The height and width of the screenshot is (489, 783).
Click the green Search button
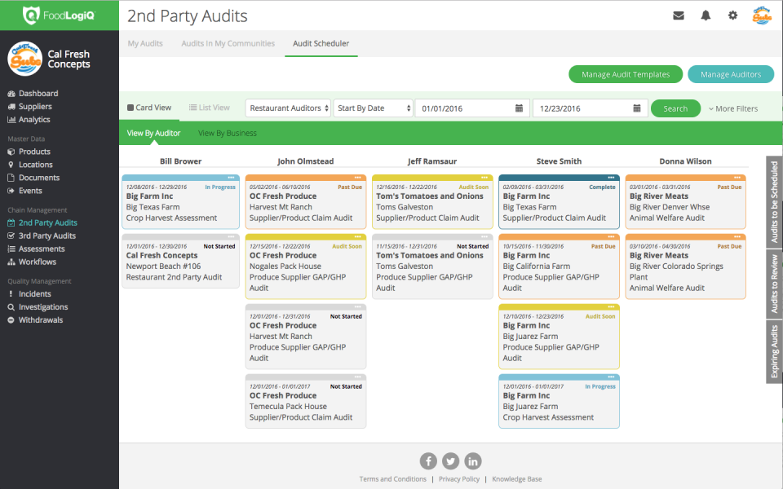(675, 107)
